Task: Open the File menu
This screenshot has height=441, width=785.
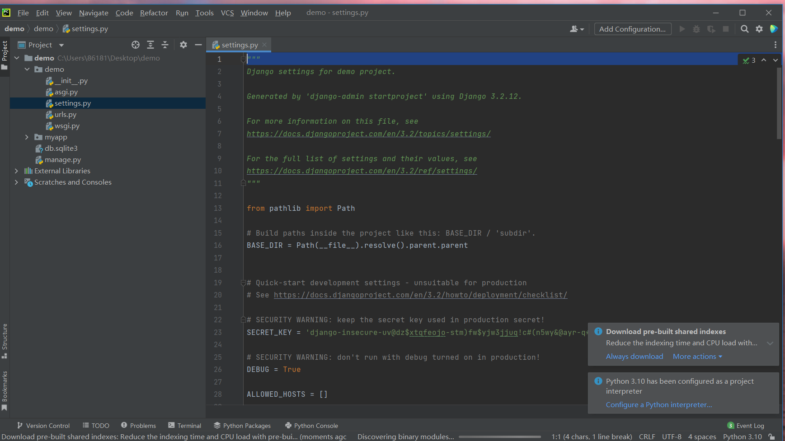Action: (x=23, y=13)
